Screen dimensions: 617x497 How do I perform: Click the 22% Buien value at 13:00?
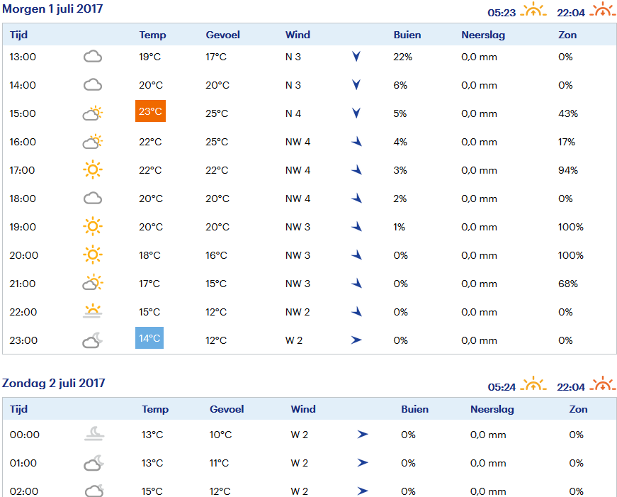pos(402,57)
